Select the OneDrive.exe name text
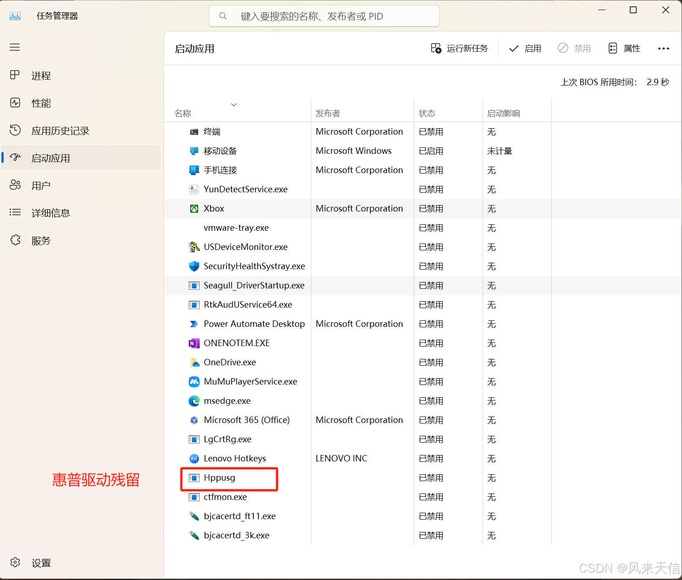Image resolution: width=682 pixels, height=580 pixels. pyautogui.click(x=230, y=363)
